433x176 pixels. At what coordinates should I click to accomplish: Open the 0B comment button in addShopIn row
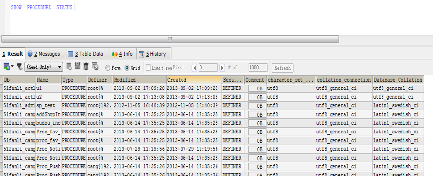pos(257,115)
